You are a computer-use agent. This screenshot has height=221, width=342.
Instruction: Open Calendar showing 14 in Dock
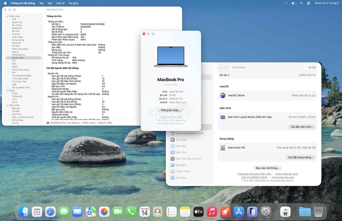point(145,212)
